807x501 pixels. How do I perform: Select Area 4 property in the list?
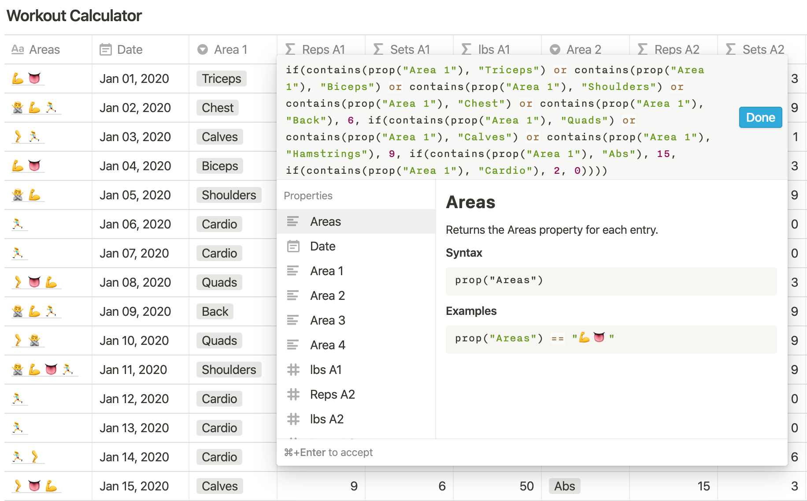pos(356,345)
